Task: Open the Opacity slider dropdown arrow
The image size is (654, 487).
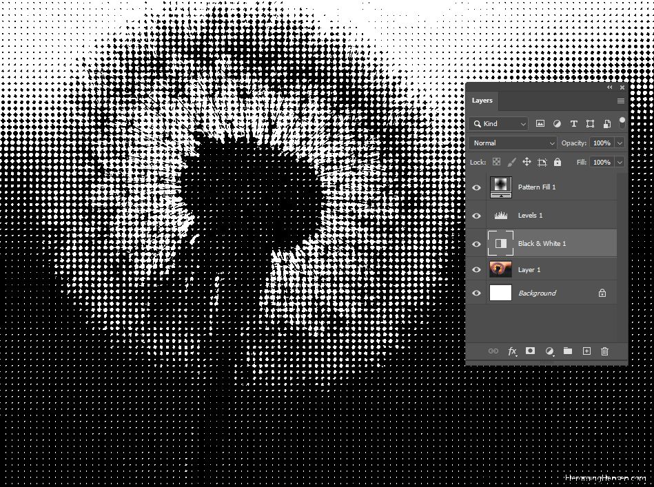Action: tap(620, 143)
